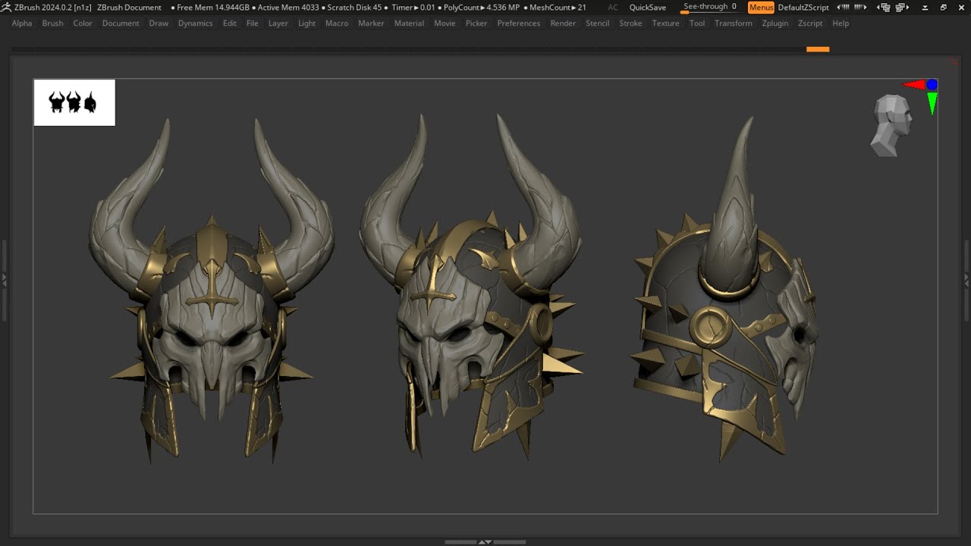Load previous UI colors icon
This screenshot has width=971, height=546.
tap(841, 8)
